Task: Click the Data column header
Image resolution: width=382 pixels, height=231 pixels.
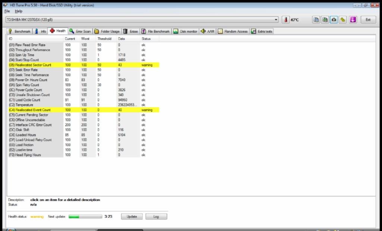Action: (x=128, y=39)
